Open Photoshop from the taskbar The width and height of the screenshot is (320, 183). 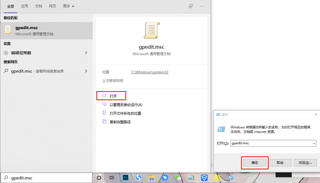pos(125,178)
